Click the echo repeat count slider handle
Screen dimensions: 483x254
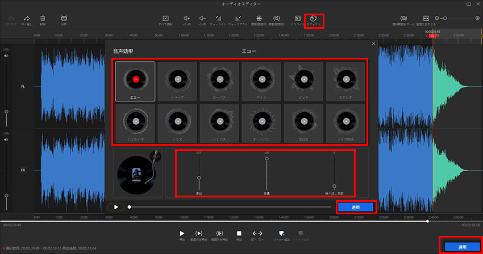(334, 187)
